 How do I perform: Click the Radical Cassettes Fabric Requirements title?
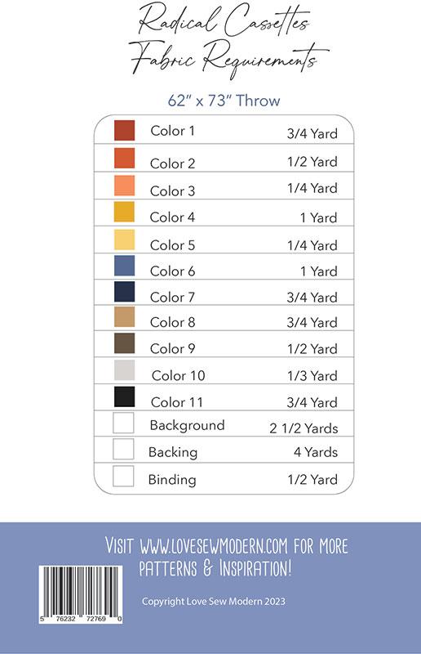point(227,41)
